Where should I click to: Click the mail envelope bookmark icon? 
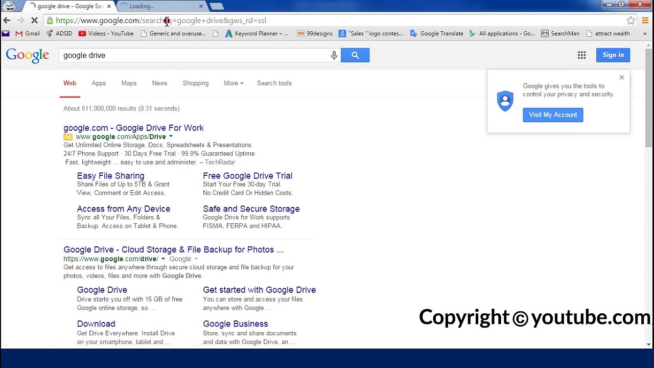(x=6, y=34)
